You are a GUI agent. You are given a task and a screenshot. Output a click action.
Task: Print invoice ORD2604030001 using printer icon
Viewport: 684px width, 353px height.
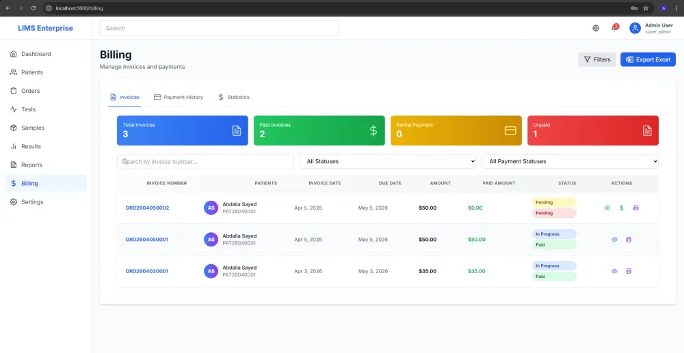tap(629, 271)
